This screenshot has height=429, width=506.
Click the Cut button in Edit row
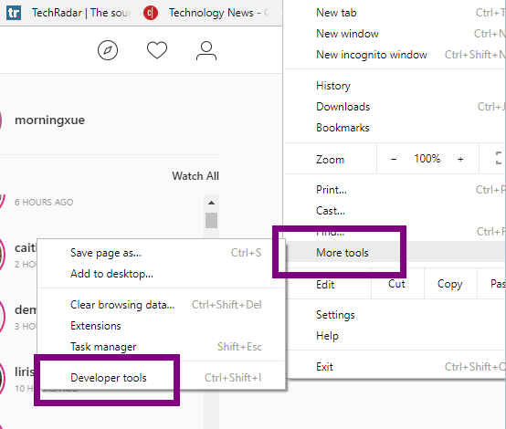pyautogui.click(x=396, y=284)
